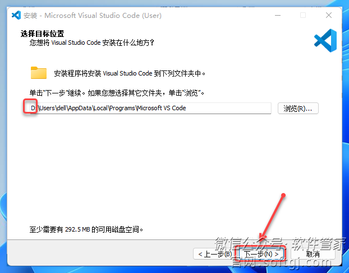Click text 至少需要有 292.5 MB 的可用磁盘空间
349x273 pixels.
click(86, 229)
